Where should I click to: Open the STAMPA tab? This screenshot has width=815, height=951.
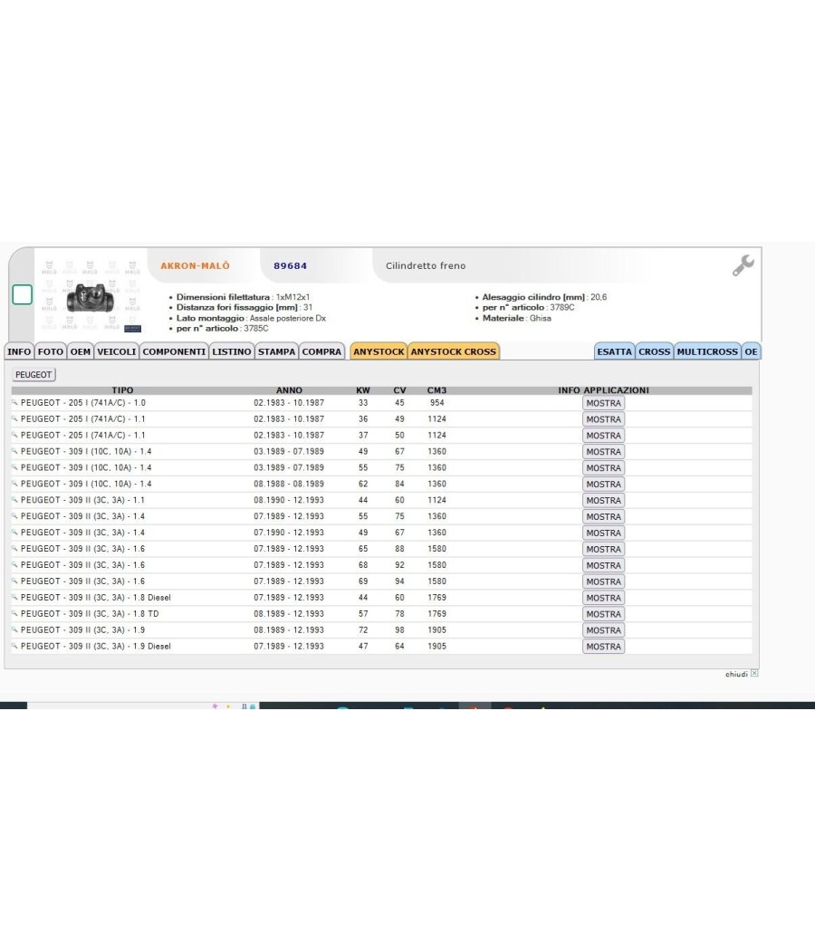pyautogui.click(x=276, y=351)
